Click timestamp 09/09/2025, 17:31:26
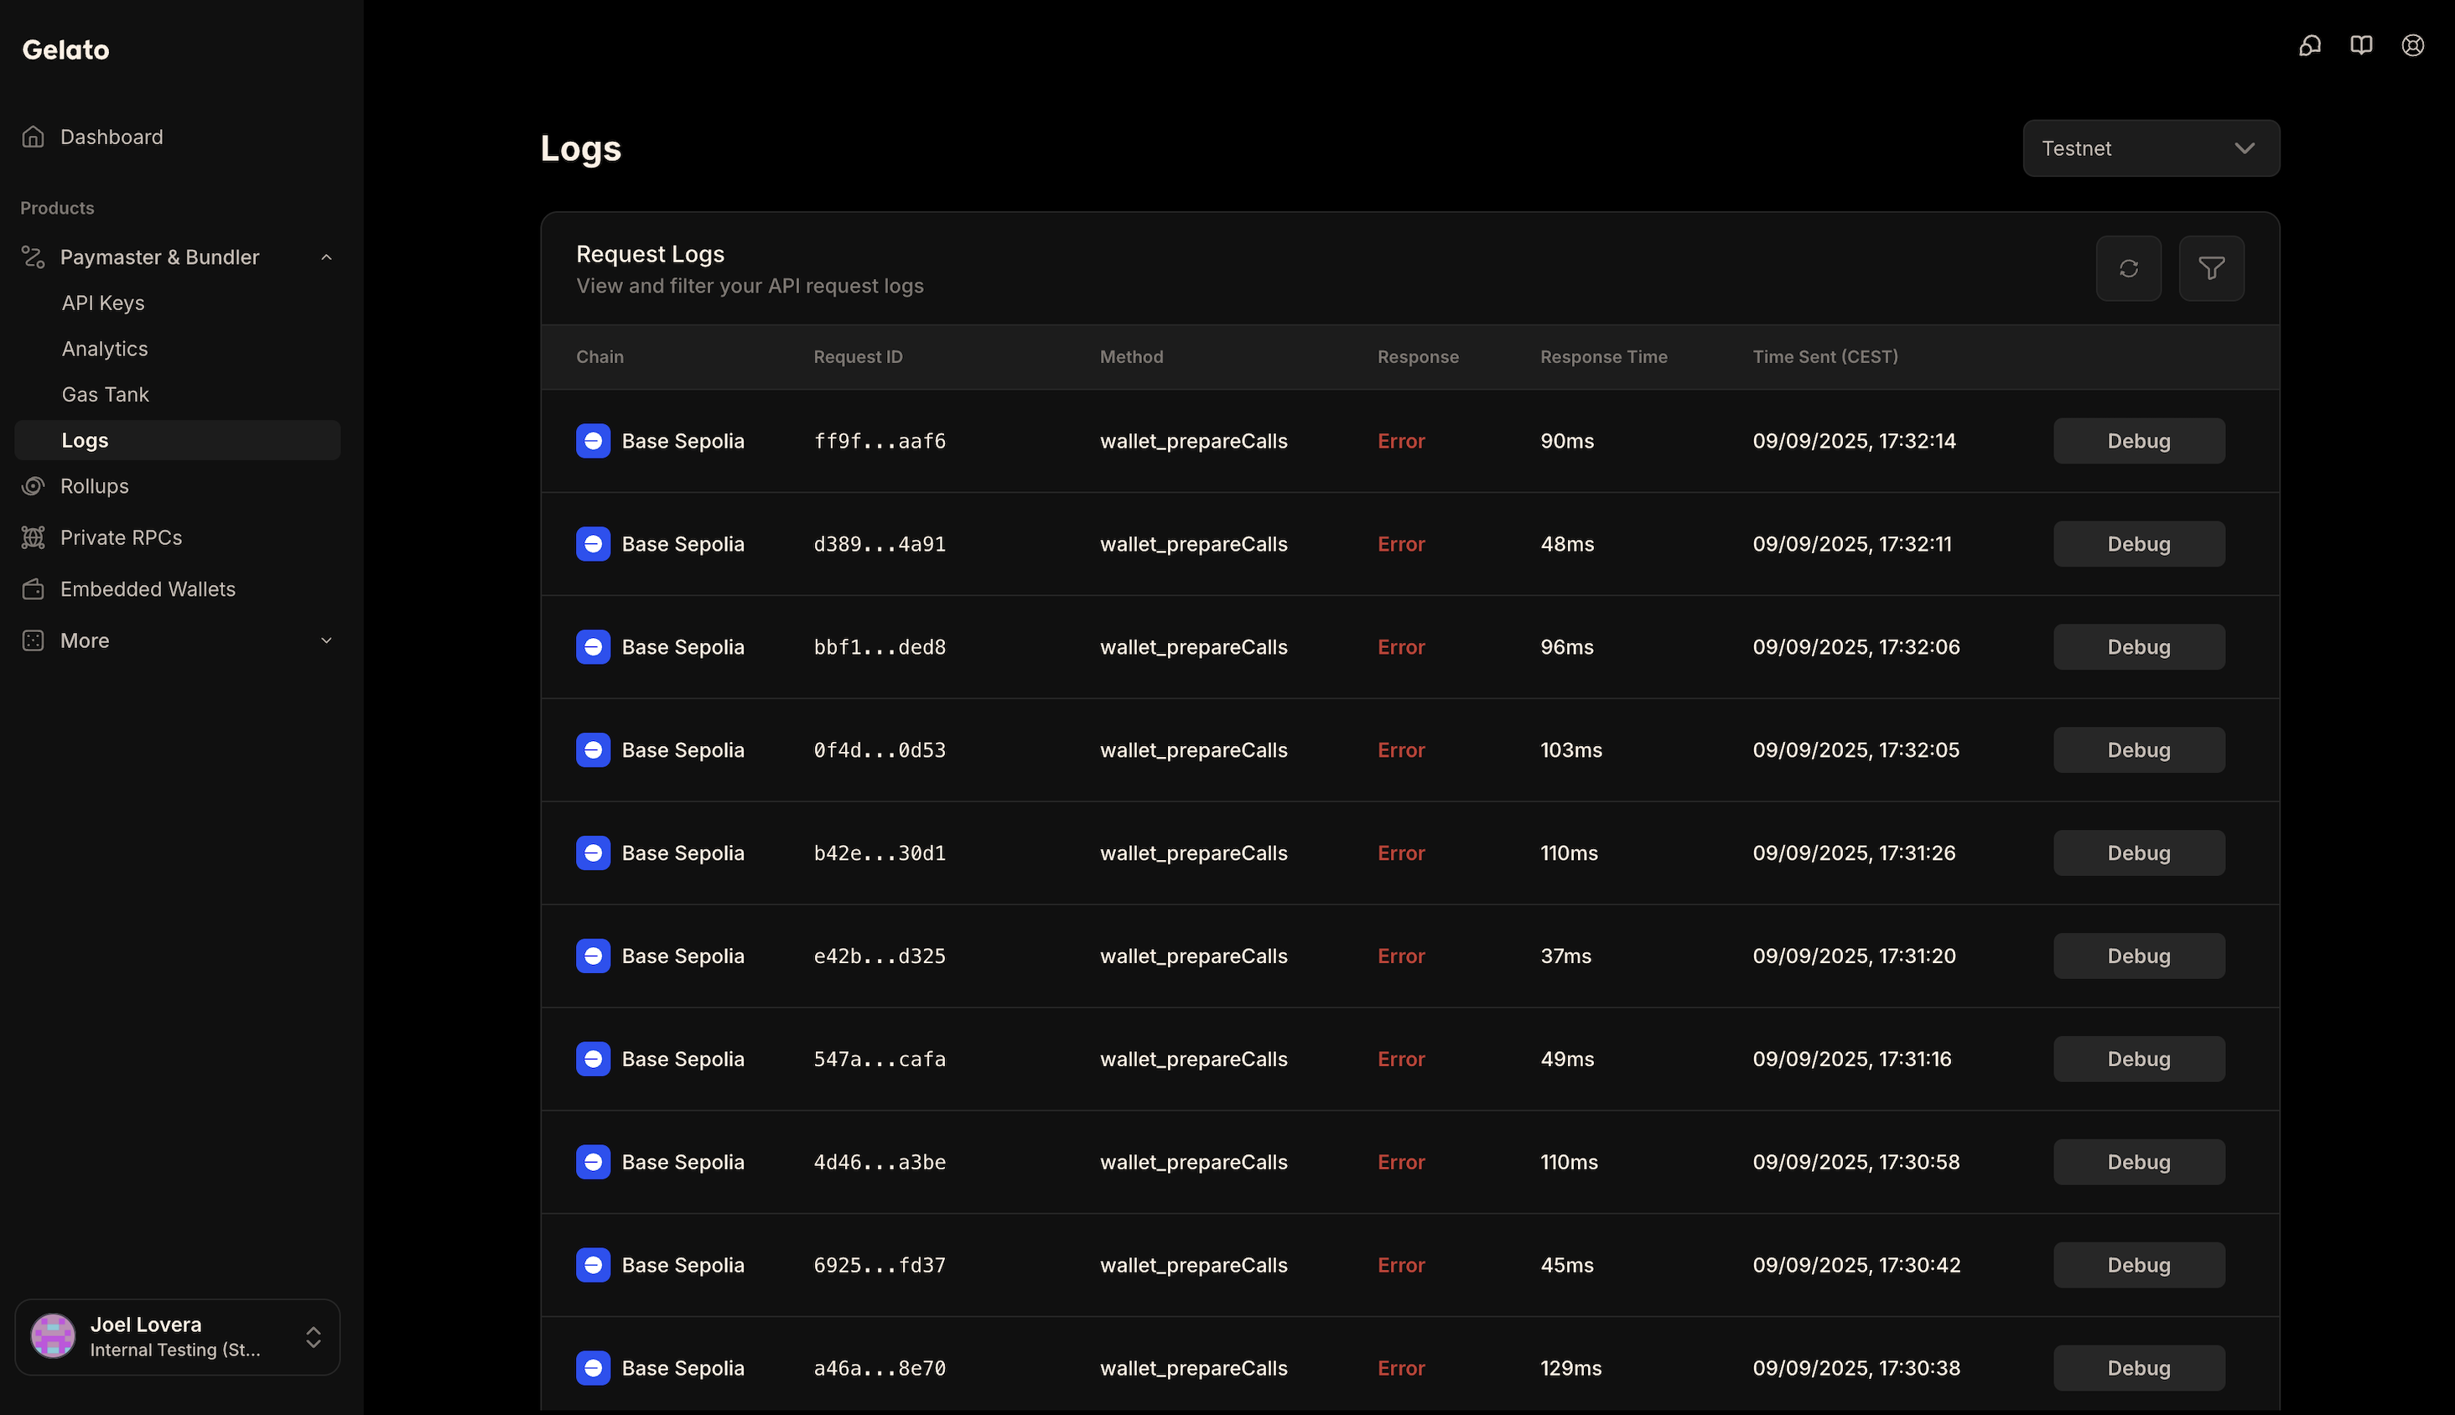 pyautogui.click(x=1855, y=853)
